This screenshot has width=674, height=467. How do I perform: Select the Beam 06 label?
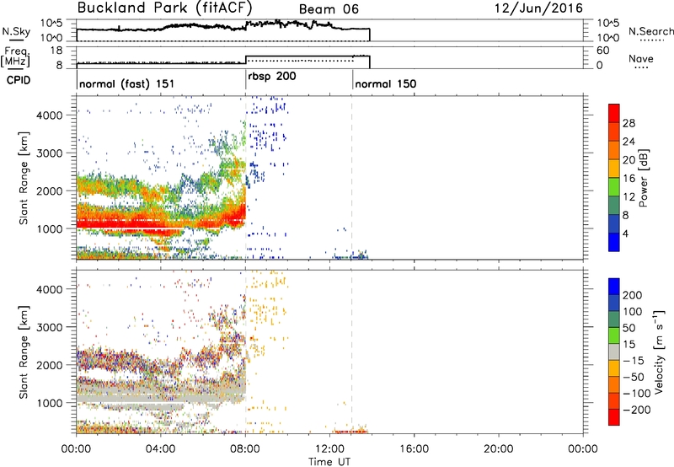(329, 9)
